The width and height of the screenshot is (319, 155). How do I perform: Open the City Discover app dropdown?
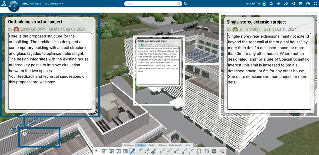[x=53, y=4]
